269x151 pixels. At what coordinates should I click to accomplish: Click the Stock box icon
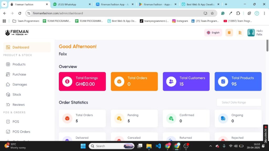click(8, 94)
